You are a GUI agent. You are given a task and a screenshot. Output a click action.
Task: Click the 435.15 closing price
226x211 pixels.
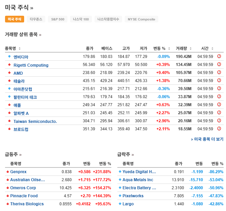89,81
